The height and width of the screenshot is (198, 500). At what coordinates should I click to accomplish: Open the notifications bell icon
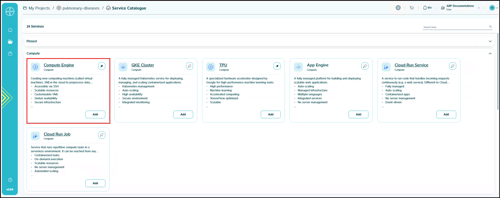tap(425, 8)
